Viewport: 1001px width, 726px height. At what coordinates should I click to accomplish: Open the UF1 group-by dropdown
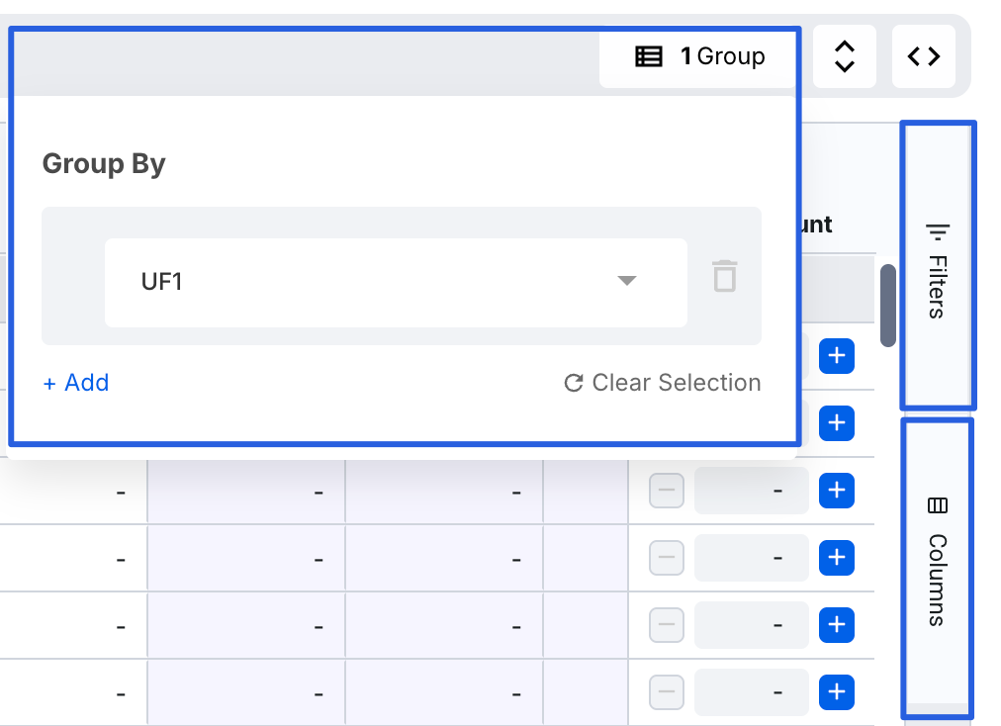point(396,282)
